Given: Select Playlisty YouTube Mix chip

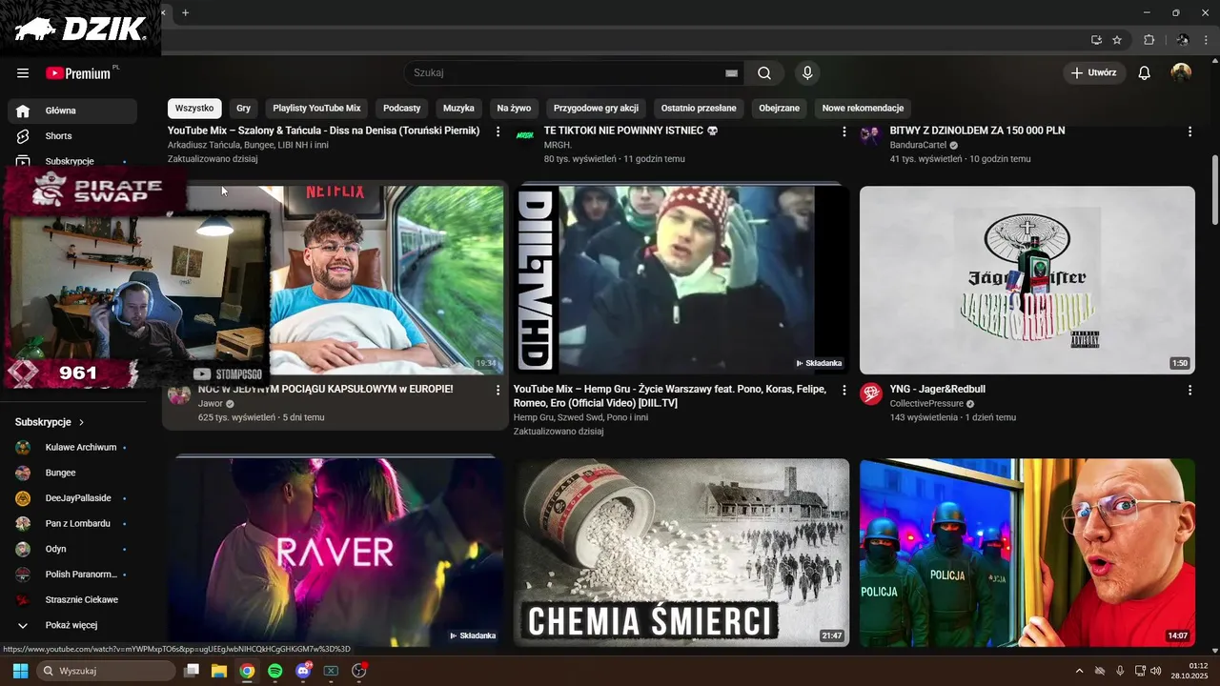Looking at the screenshot, I should tap(316, 108).
